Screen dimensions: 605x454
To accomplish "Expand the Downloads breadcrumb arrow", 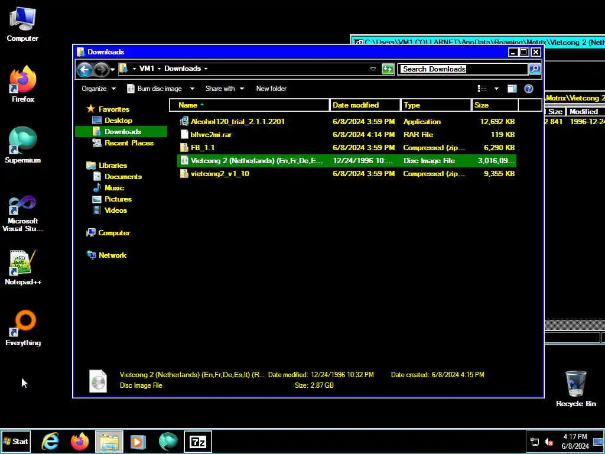I will pos(206,69).
